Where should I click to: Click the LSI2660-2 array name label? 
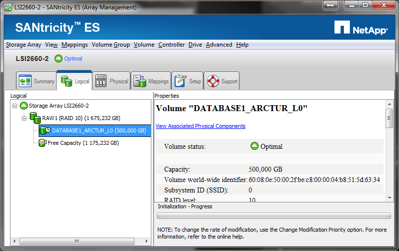(32, 59)
